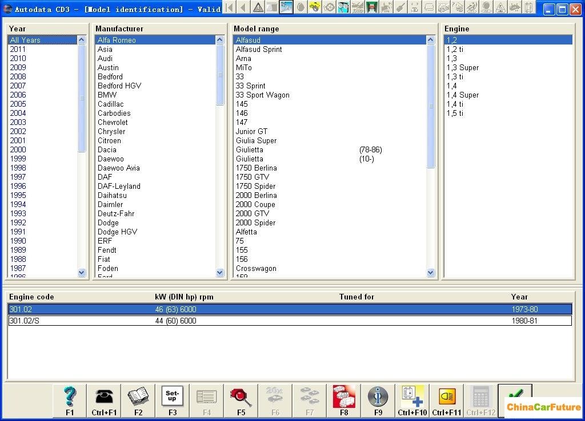
Task: Select Chevrolet in the Manufacturer list
Action: 155,122
